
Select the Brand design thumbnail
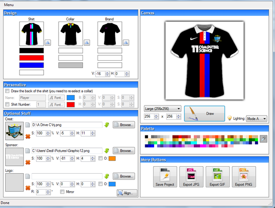pyautogui.click(x=110, y=34)
